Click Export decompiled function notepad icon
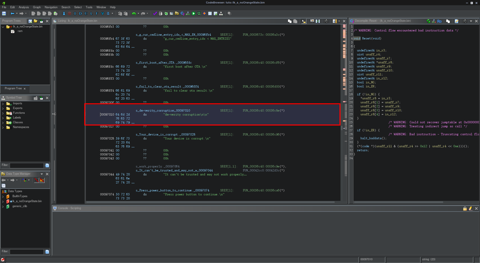Image resolution: width=480 pixels, height=263 pixels. [456, 21]
